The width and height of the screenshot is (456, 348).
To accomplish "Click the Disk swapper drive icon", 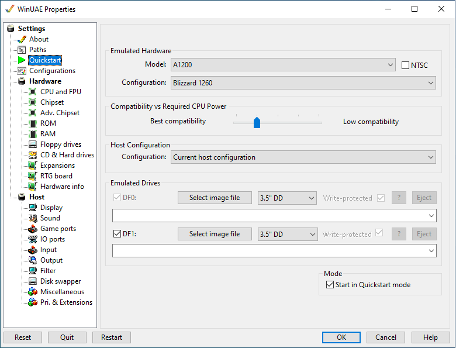I will (33, 281).
